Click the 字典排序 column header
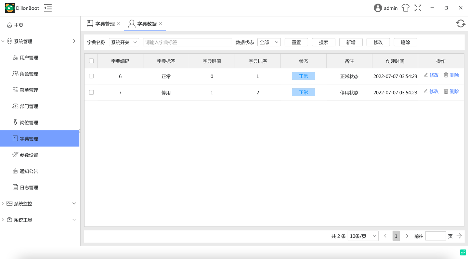The width and height of the screenshot is (468, 259). pyautogui.click(x=258, y=61)
